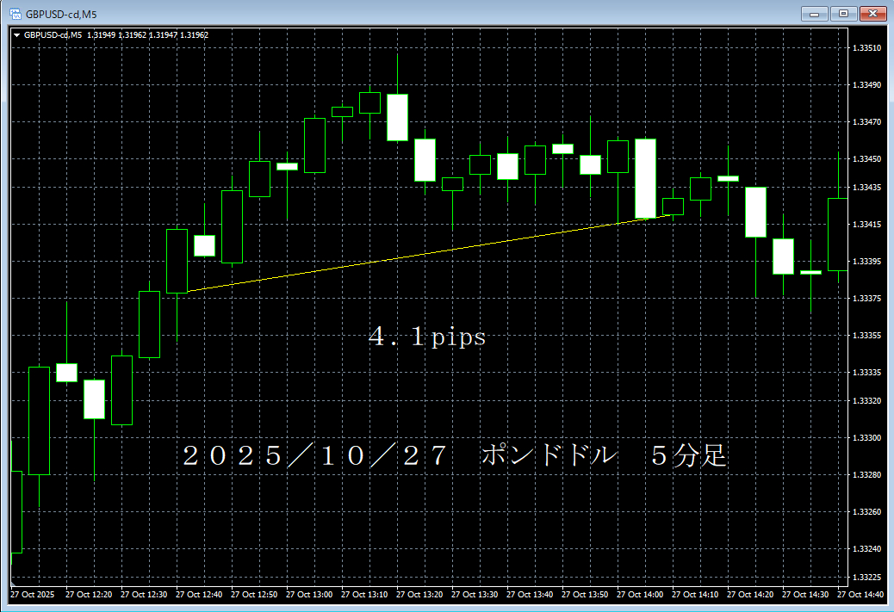Click the "4.1pips" text label
The image size is (894, 612).
[427, 337]
